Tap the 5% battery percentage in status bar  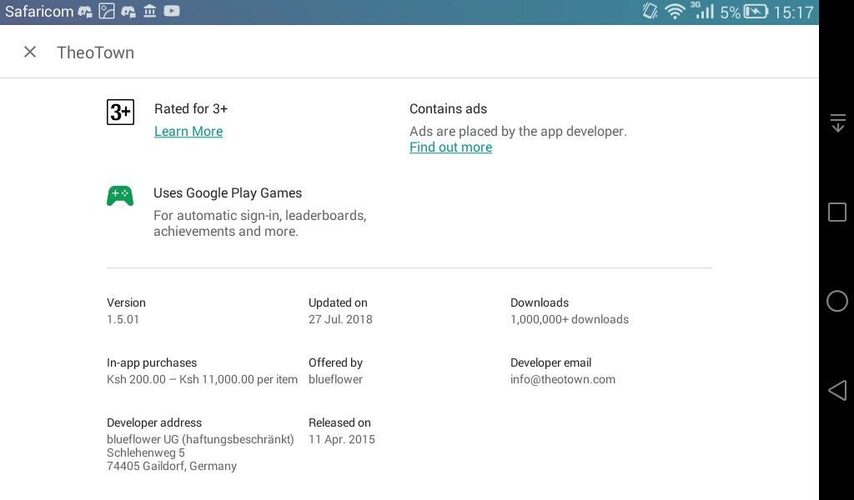pyautogui.click(x=731, y=12)
